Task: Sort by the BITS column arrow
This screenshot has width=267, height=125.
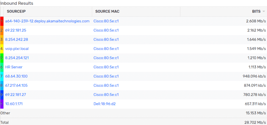Action: (x=264, y=11)
